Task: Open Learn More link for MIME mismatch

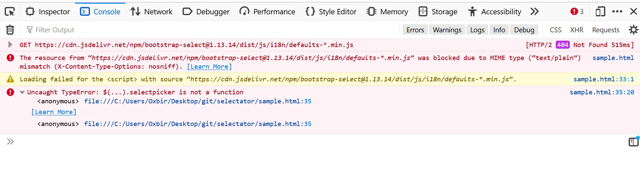Action: tap(209, 67)
